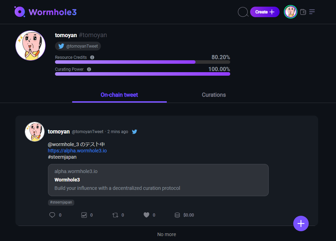336x241 pixels.
Task: Open the alpha.wormhole3.io link in post
Action: coord(77,151)
